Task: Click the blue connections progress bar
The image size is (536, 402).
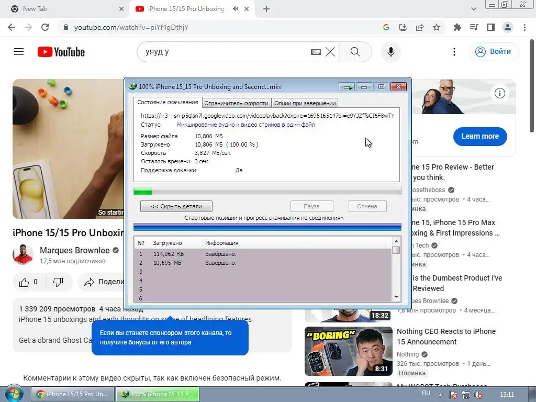Action: (267, 227)
